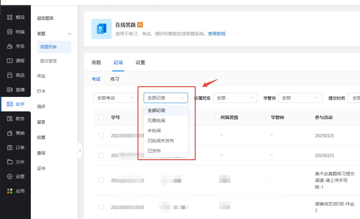Switch to 练习 practice records

pos(115,79)
